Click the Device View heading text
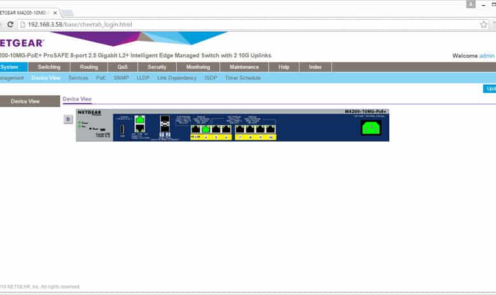 point(77,99)
